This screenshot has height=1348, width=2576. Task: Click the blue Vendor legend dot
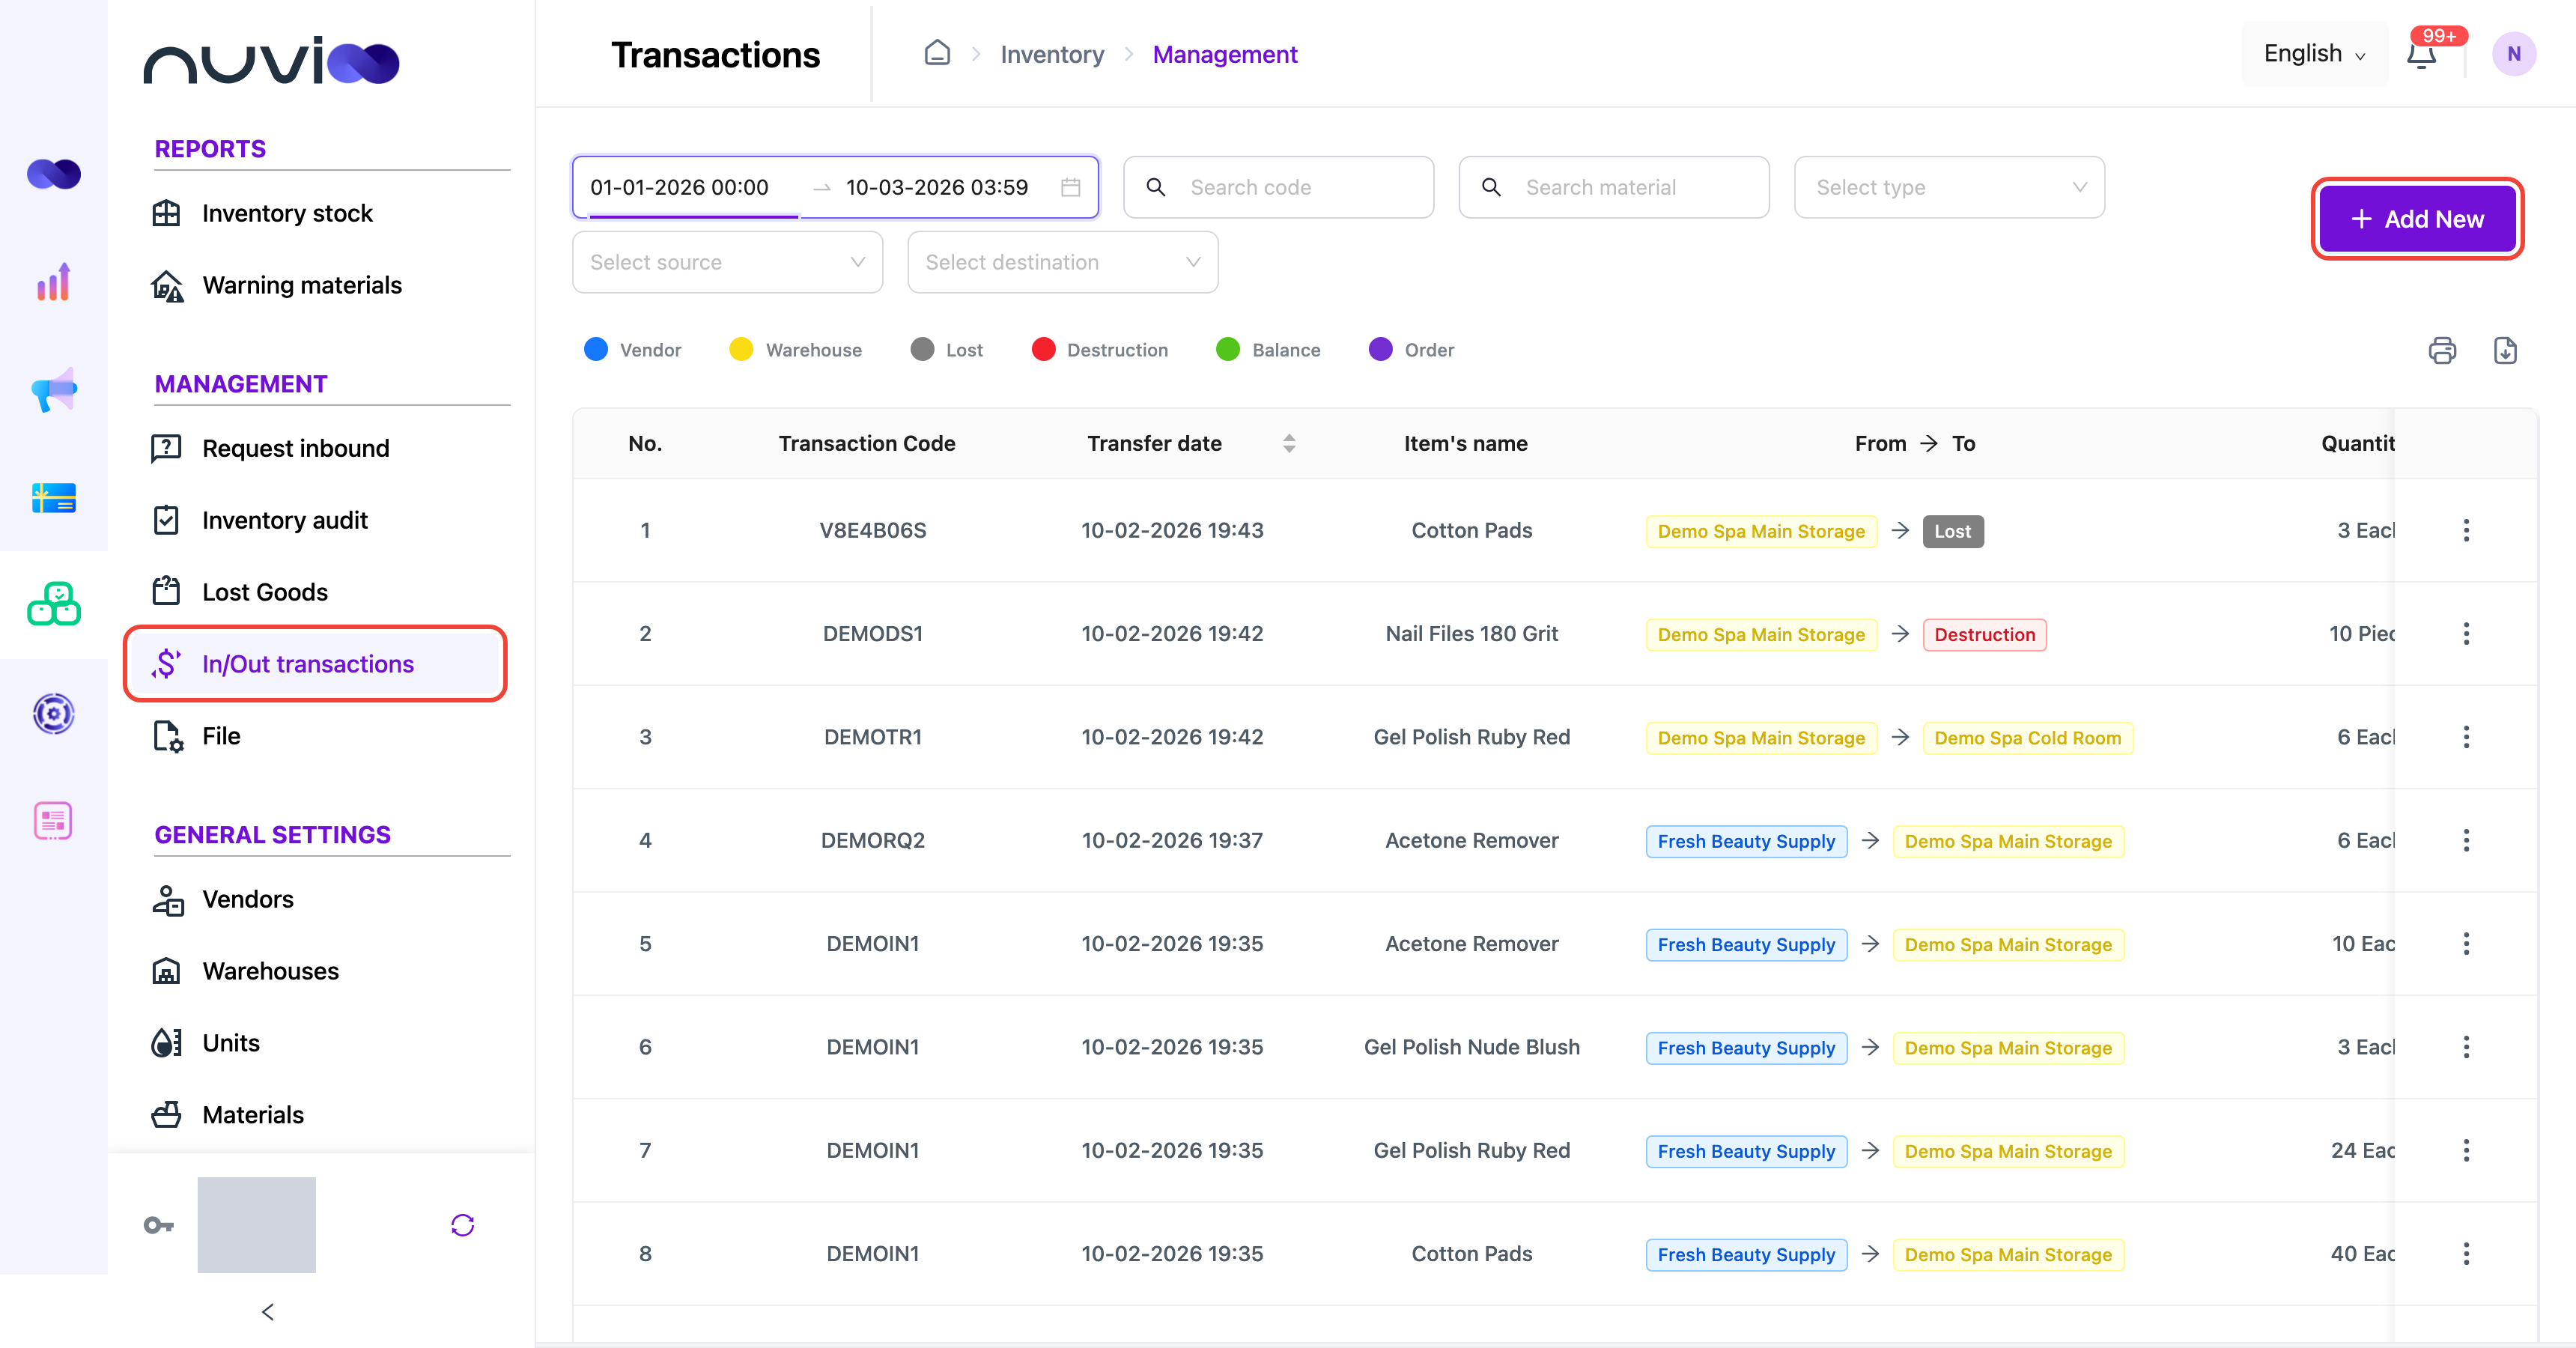click(595, 349)
